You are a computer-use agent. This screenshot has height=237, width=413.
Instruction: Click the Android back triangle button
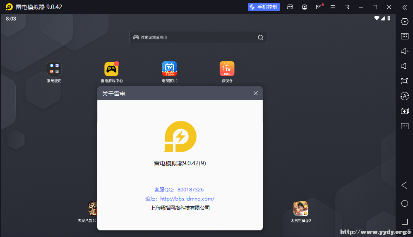(404, 185)
